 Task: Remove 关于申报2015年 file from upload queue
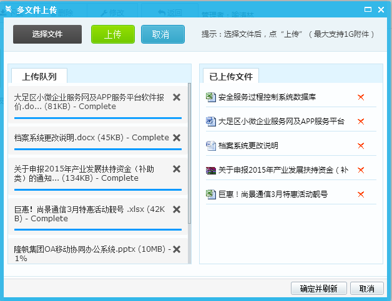coord(177,169)
